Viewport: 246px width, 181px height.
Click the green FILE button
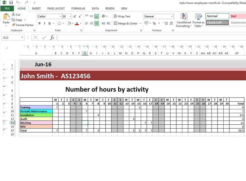point(7,8)
